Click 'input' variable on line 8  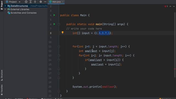point(86,33)
